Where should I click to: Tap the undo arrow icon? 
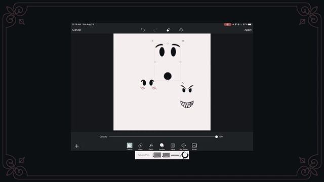pos(143,30)
